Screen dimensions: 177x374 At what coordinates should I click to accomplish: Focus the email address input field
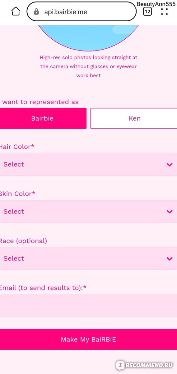88,305
